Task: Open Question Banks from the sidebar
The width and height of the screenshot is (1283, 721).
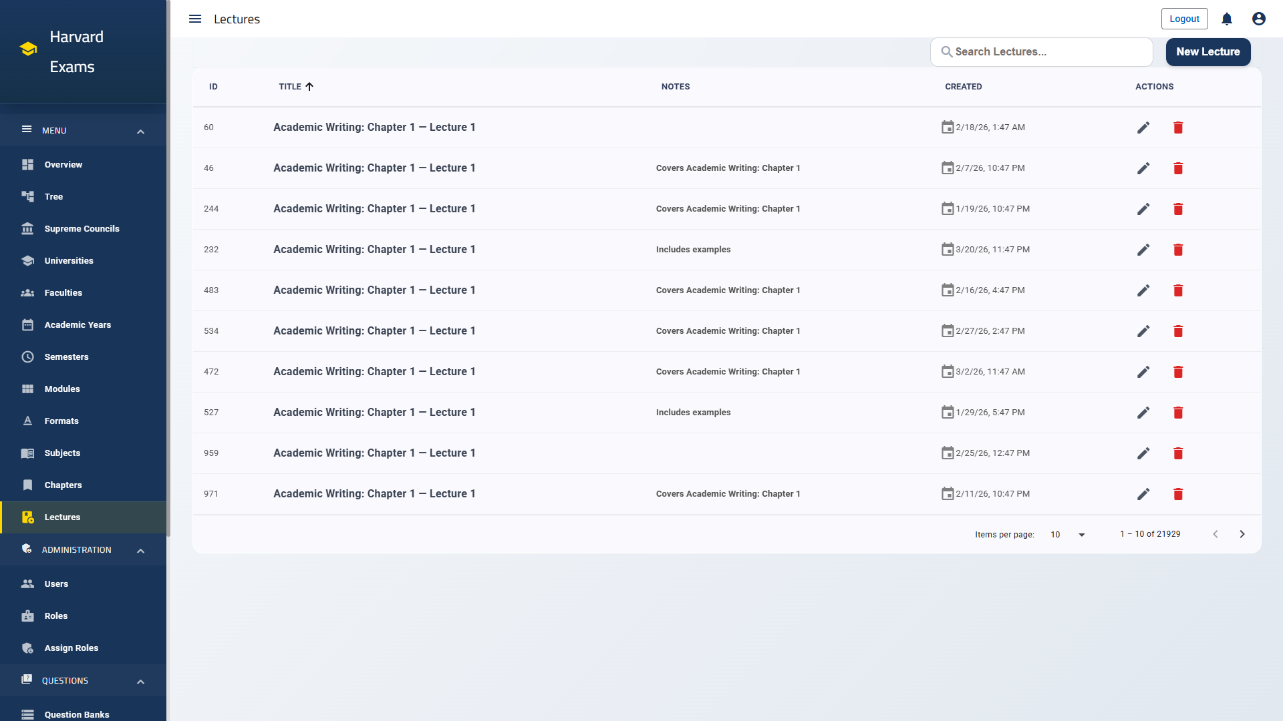Action: [x=76, y=714]
